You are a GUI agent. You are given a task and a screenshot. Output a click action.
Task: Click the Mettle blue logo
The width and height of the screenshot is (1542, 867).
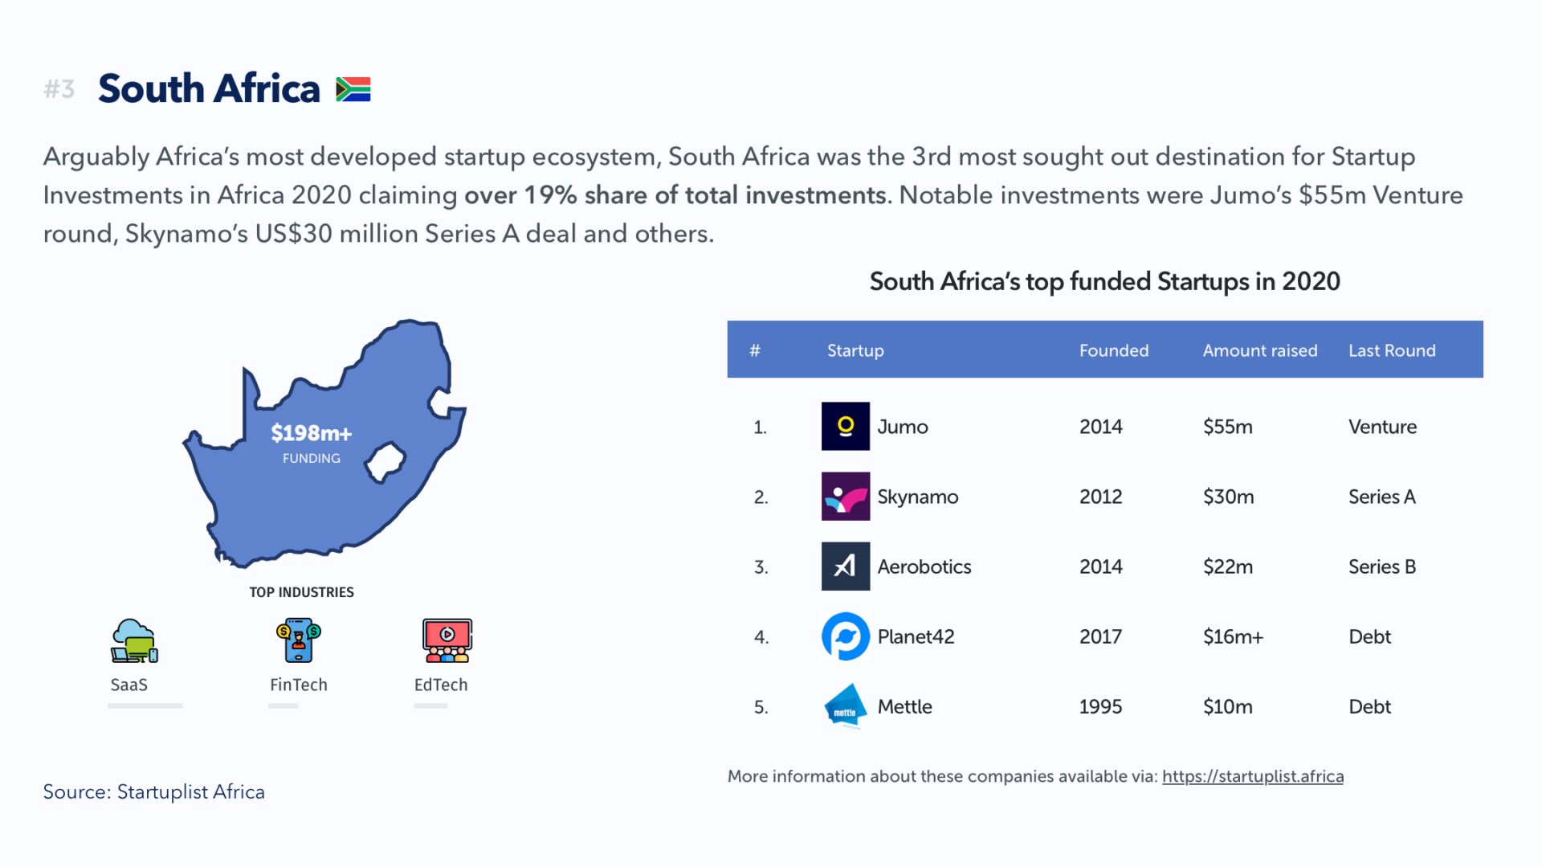point(845,706)
